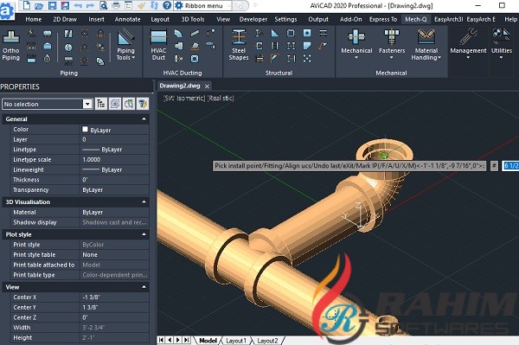Click the steel angle triangle icon
Image resolution: width=519 pixels, height=345 pixels.
point(275,33)
